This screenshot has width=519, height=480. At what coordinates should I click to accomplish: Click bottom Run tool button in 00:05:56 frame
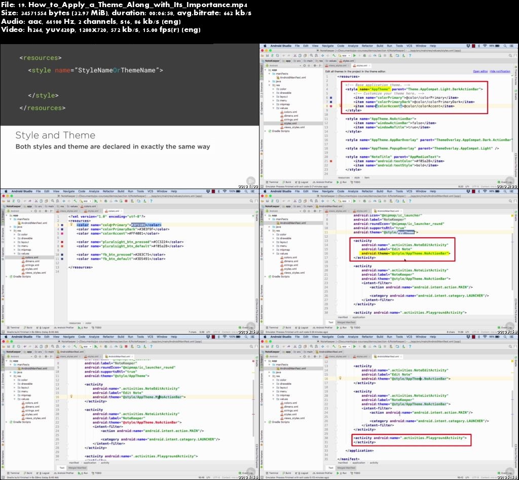(342, 473)
